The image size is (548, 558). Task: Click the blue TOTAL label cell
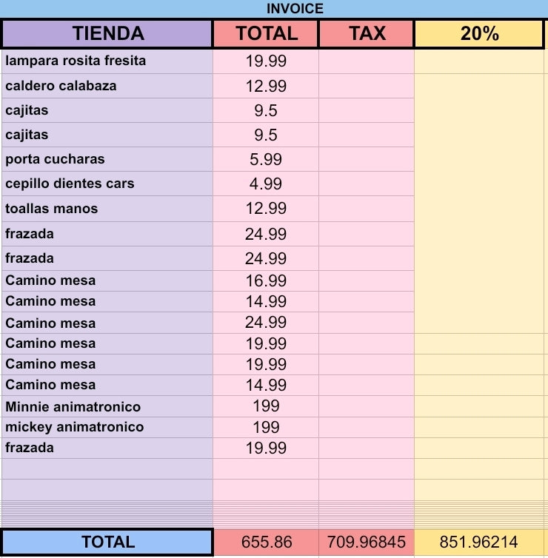(107, 542)
